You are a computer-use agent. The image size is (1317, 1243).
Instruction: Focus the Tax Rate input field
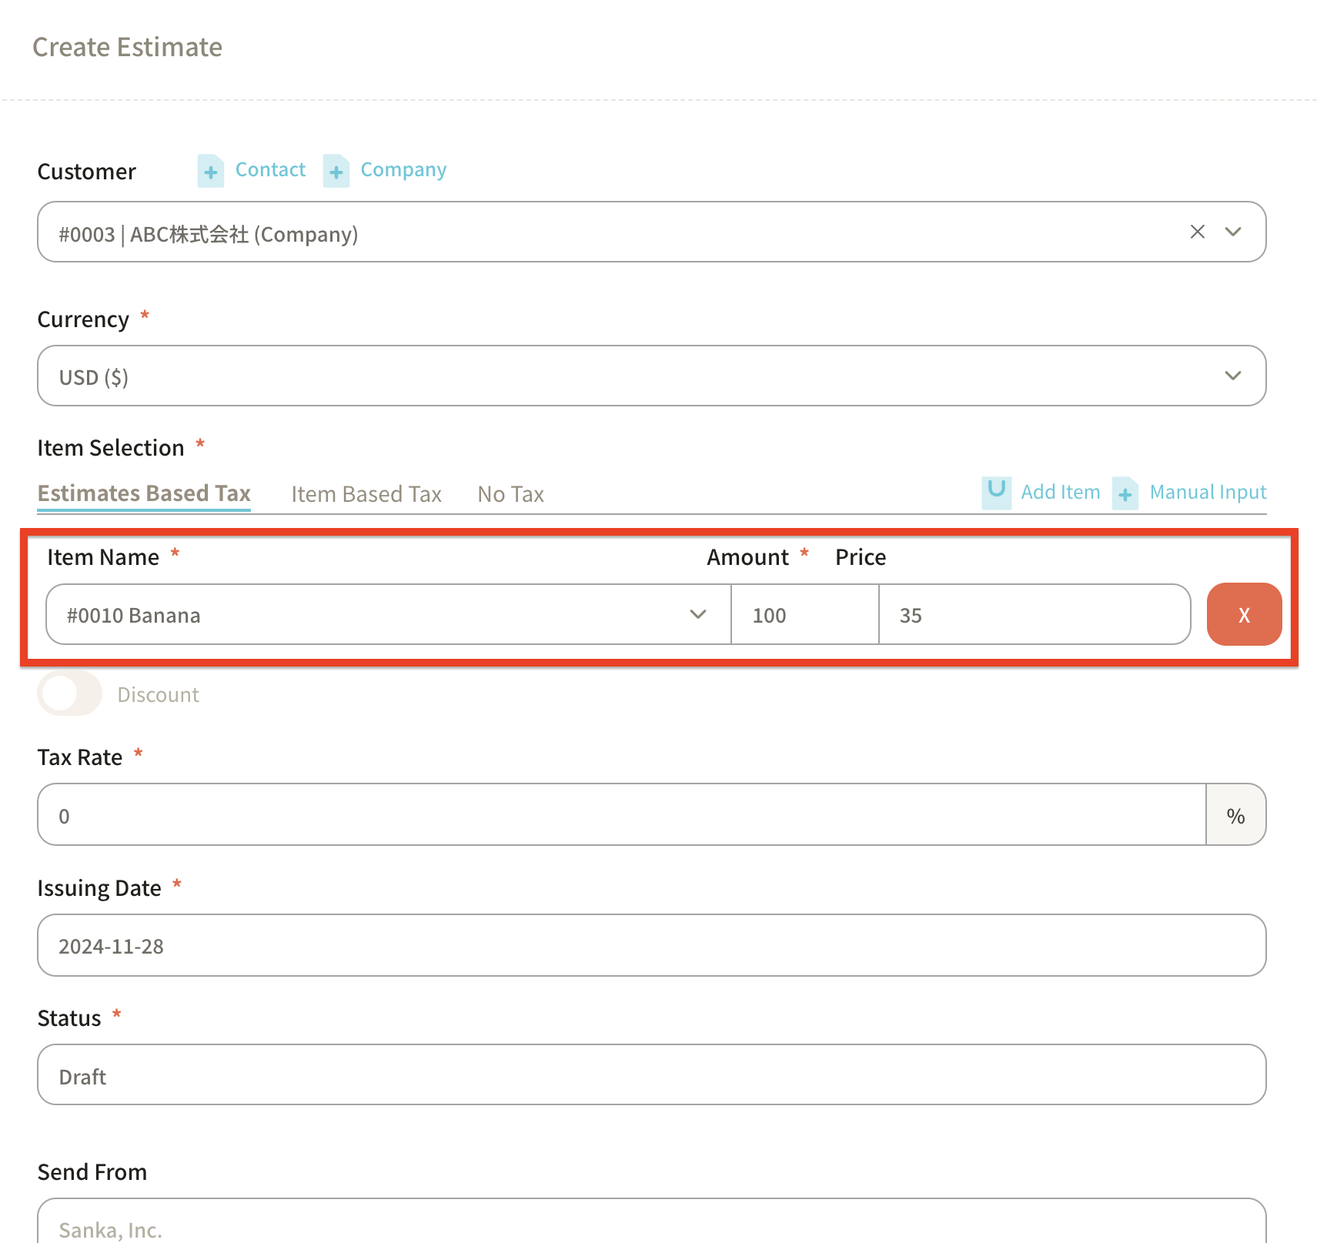pyautogui.click(x=620, y=815)
